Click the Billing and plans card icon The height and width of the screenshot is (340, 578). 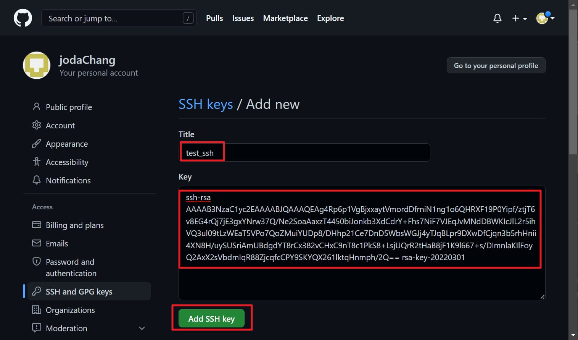pos(37,225)
